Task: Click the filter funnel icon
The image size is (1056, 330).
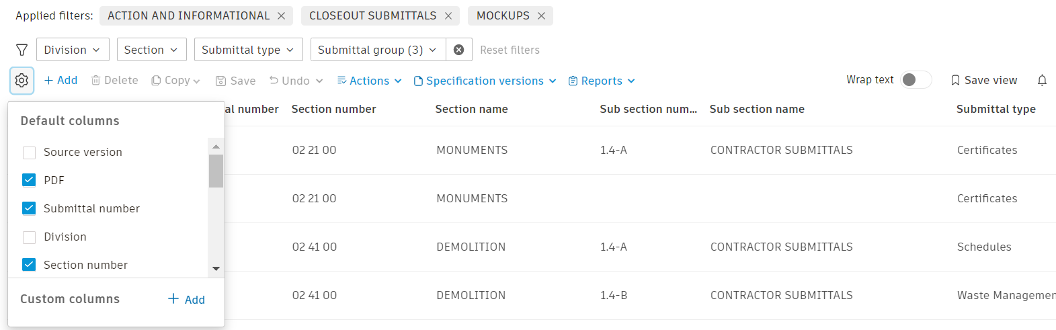Action: 22,50
